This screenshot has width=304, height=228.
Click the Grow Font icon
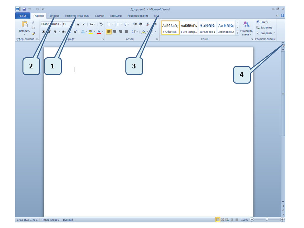pyautogui.click(x=78, y=24)
